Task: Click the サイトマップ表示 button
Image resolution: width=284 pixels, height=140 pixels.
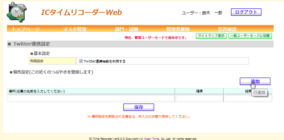Action: (x=211, y=36)
